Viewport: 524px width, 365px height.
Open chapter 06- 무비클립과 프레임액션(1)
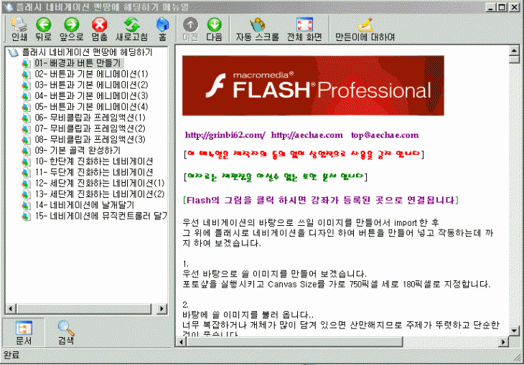(x=90, y=118)
